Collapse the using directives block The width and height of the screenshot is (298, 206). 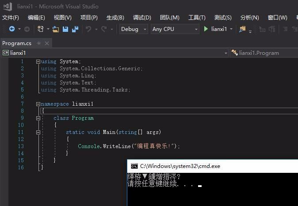[x=38, y=61]
